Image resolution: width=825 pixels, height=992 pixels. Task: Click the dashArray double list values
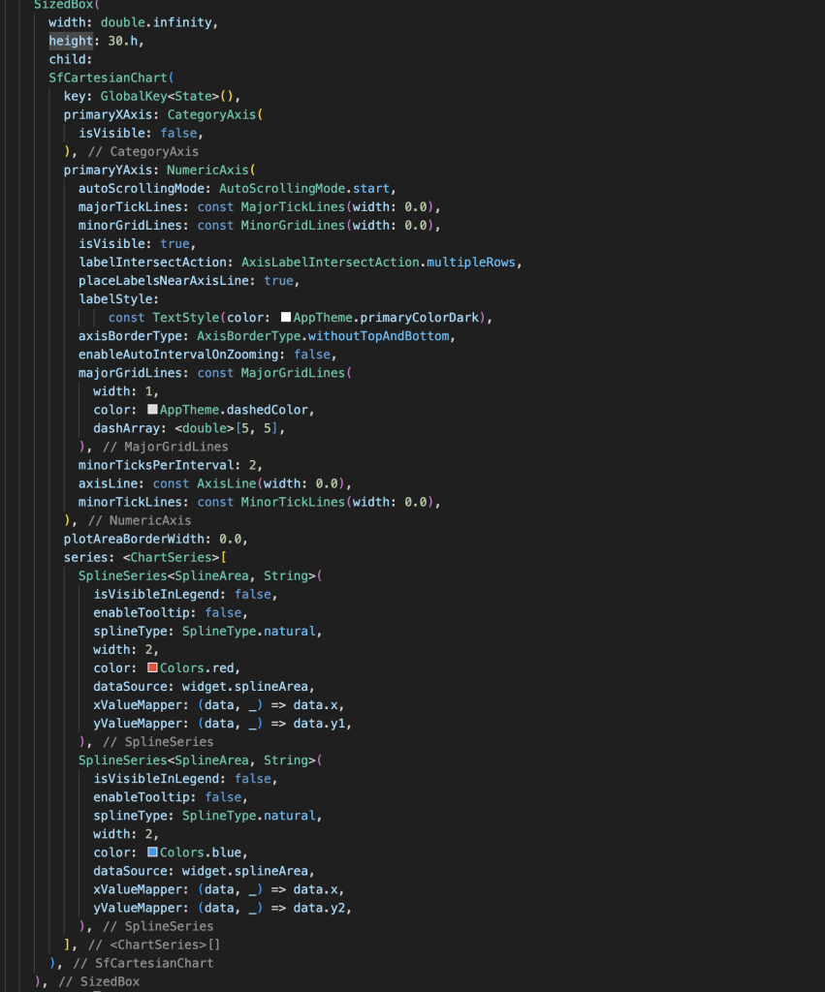258,427
